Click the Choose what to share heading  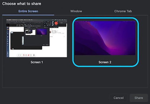22,4
